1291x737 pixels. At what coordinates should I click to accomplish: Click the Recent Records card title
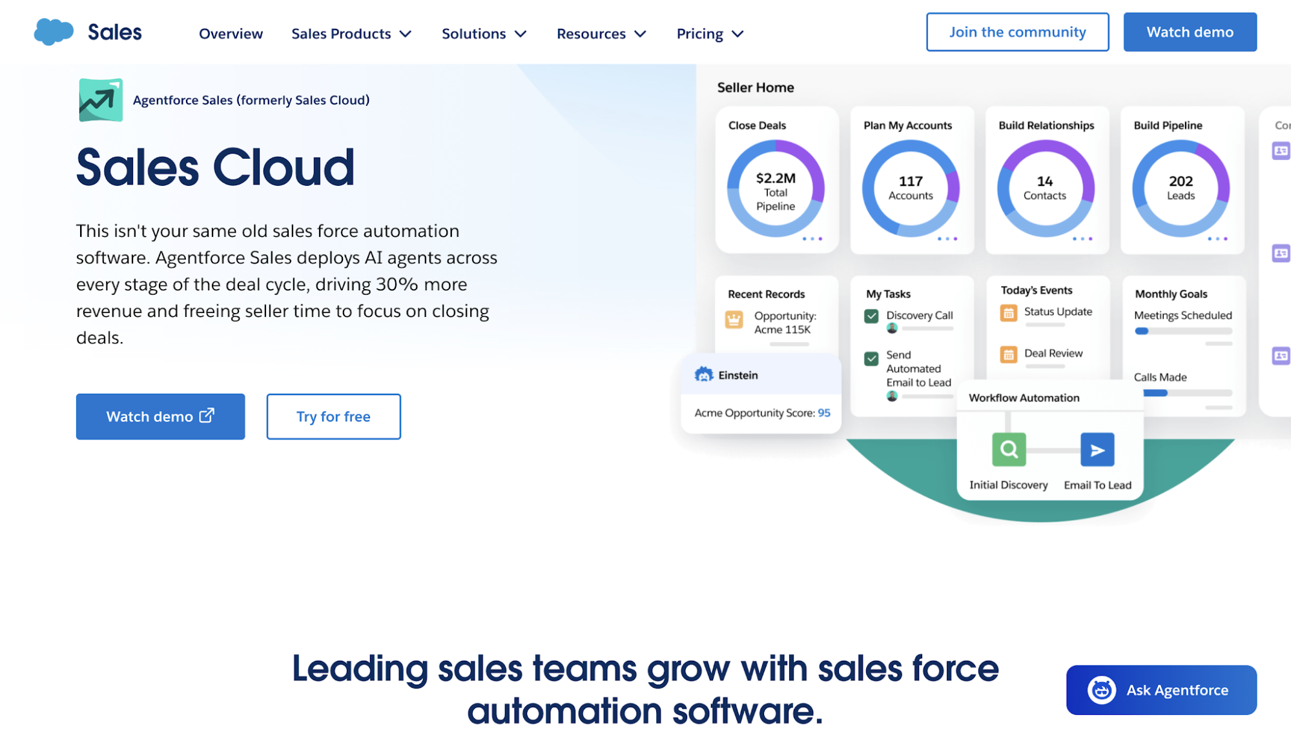766,294
